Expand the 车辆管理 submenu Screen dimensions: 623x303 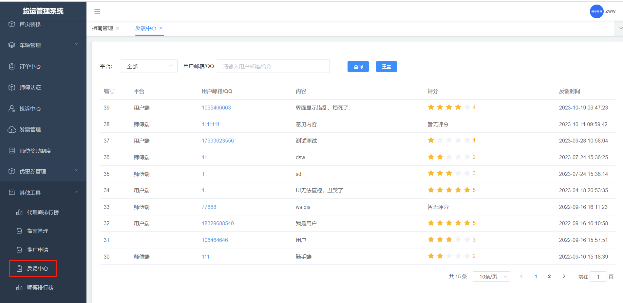[x=77, y=44]
